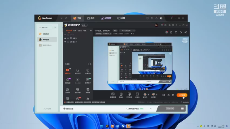Open the 读弹幕 tool
The image size is (230, 129).
coord(68,90)
